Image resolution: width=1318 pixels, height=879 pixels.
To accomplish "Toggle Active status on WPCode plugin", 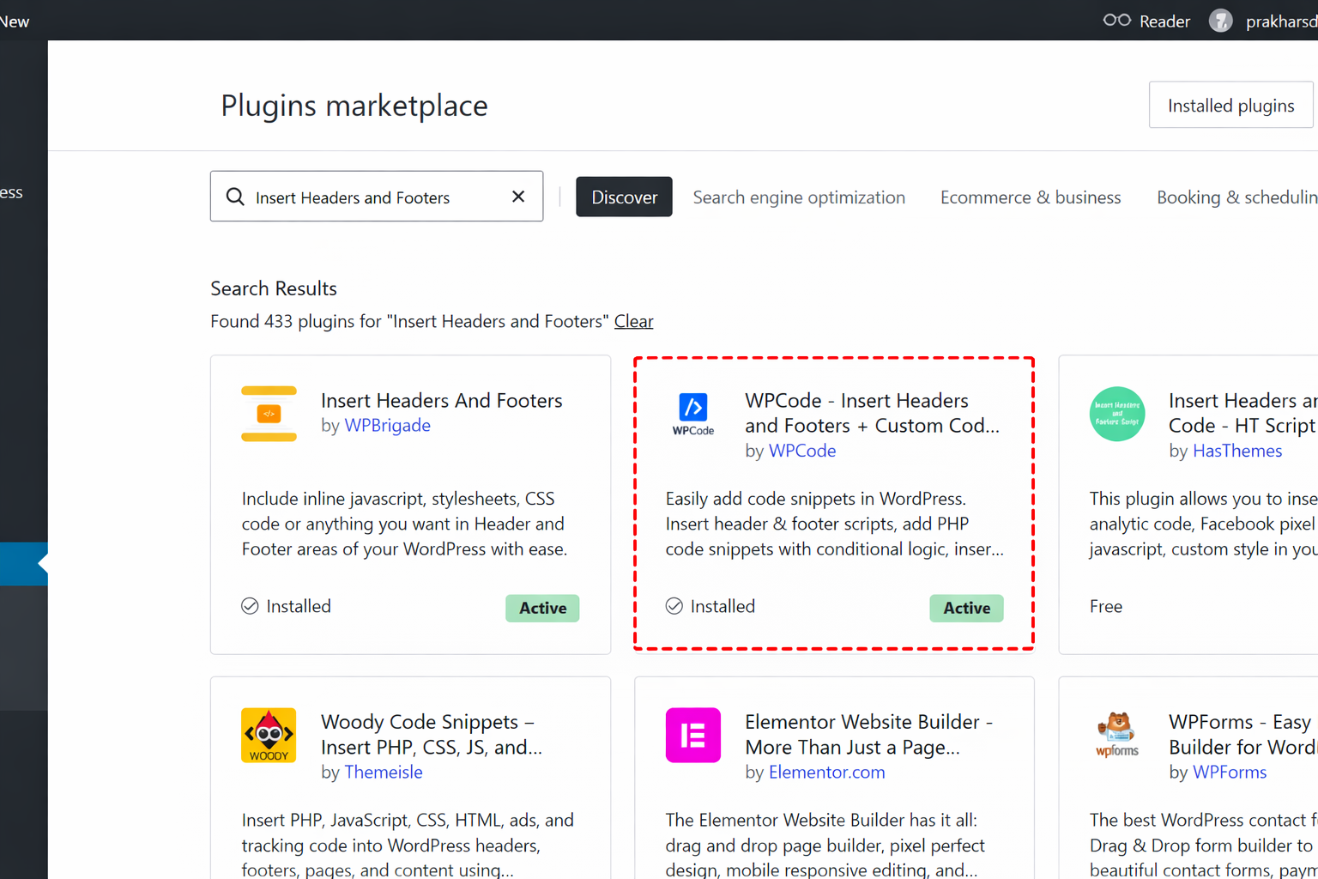I will tap(966, 608).
